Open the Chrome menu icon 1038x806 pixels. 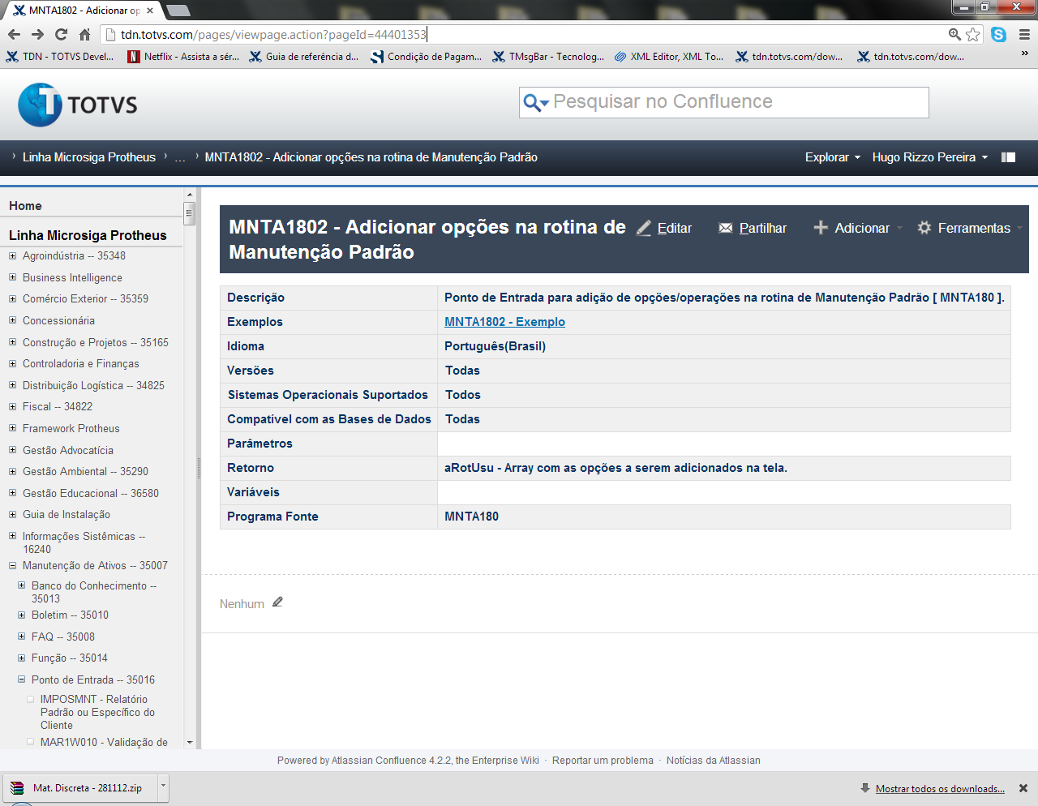(x=1024, y=34)
